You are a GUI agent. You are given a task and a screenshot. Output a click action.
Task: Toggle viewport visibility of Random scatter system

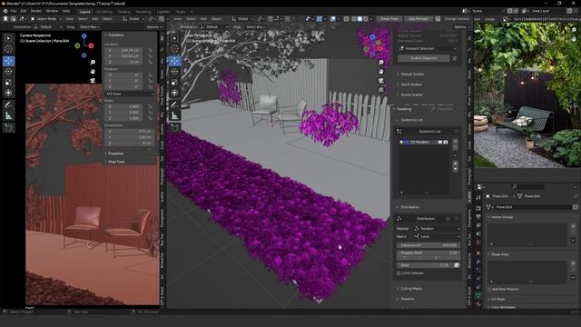pos(439,142)
